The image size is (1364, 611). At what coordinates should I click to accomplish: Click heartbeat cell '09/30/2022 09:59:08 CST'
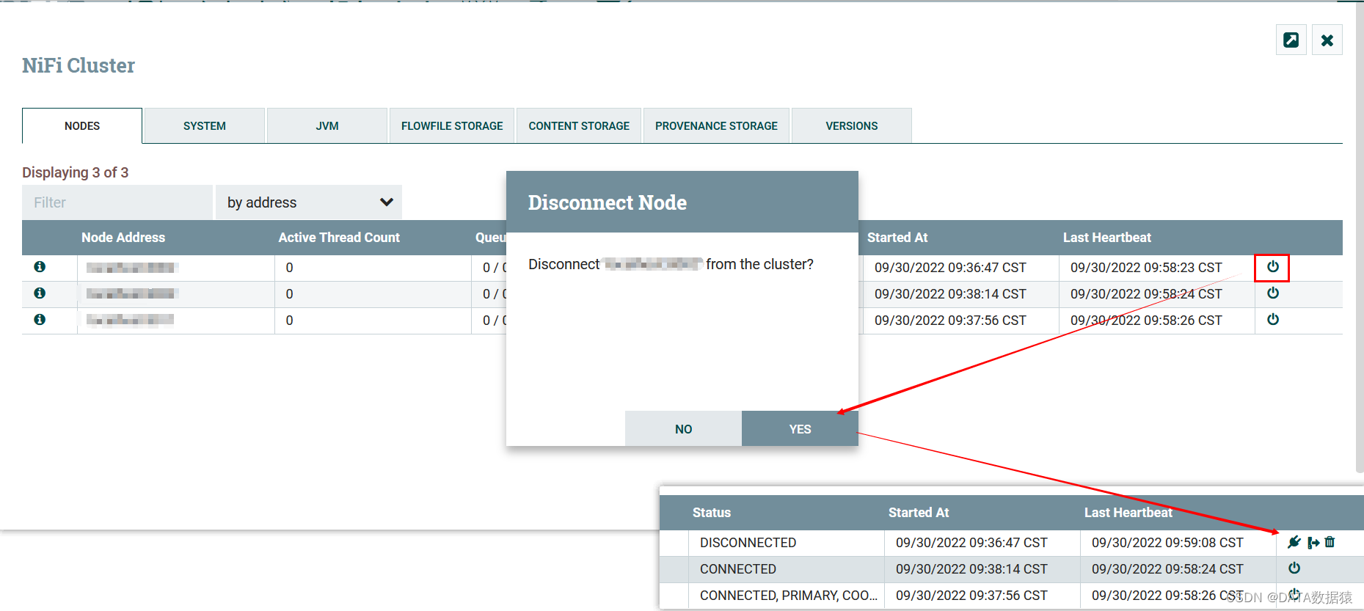click(1167, 543)
